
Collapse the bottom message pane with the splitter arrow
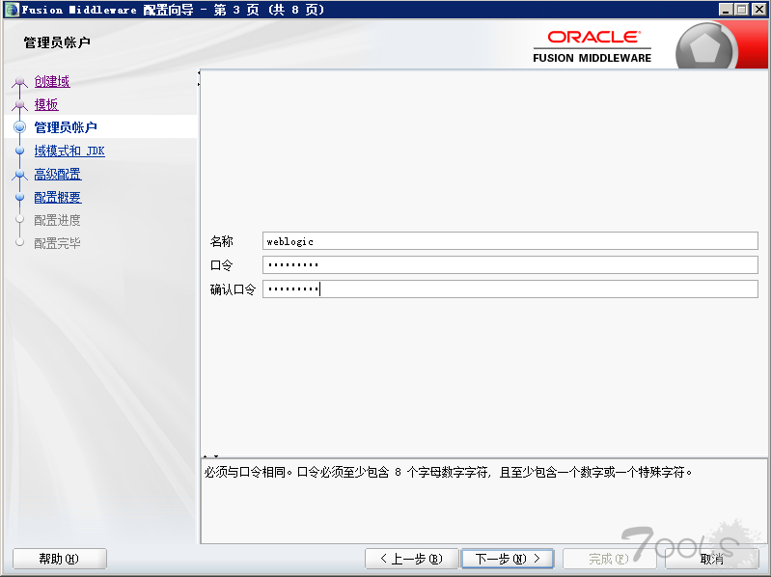[x=217, y=455]
